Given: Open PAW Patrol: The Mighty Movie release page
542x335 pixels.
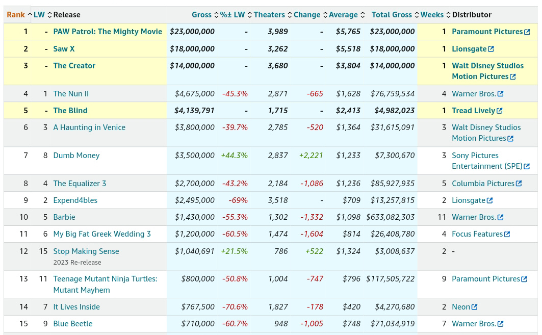Looking at the screenshot, I should [108, 32].
